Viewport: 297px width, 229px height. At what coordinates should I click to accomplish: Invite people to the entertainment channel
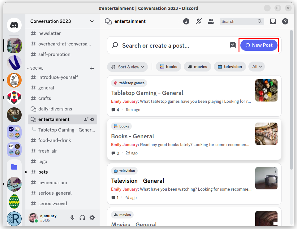point(86,119)
